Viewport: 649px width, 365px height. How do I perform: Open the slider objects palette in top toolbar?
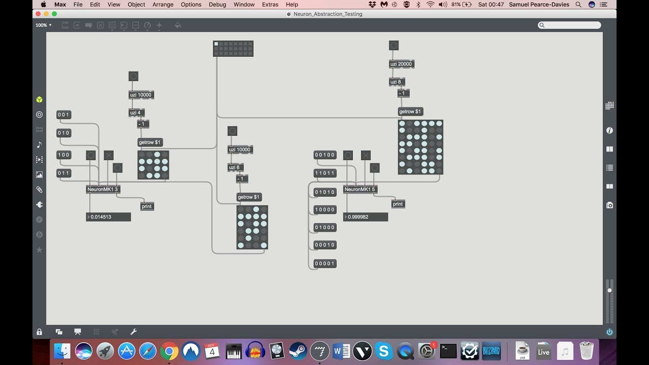(x=135, y=25)
